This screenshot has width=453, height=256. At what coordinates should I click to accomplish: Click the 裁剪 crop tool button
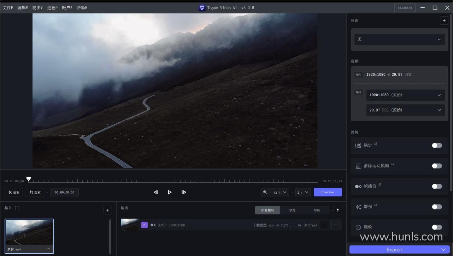(x=35, y=192)
